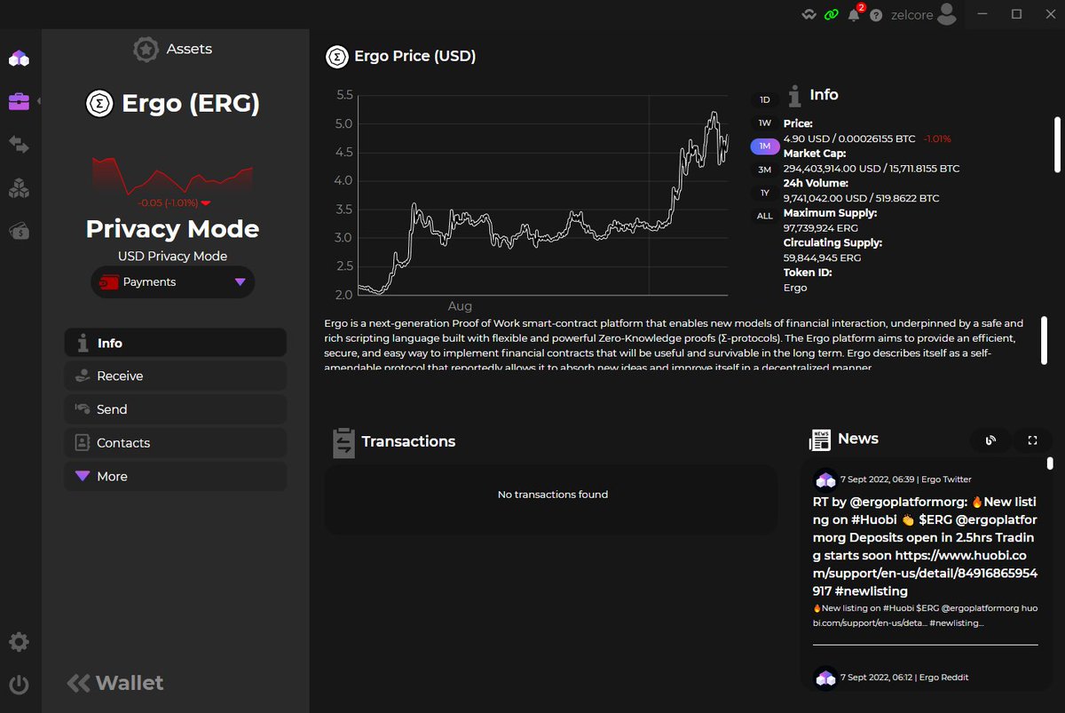Click the power logout icon

click(19, 685)
